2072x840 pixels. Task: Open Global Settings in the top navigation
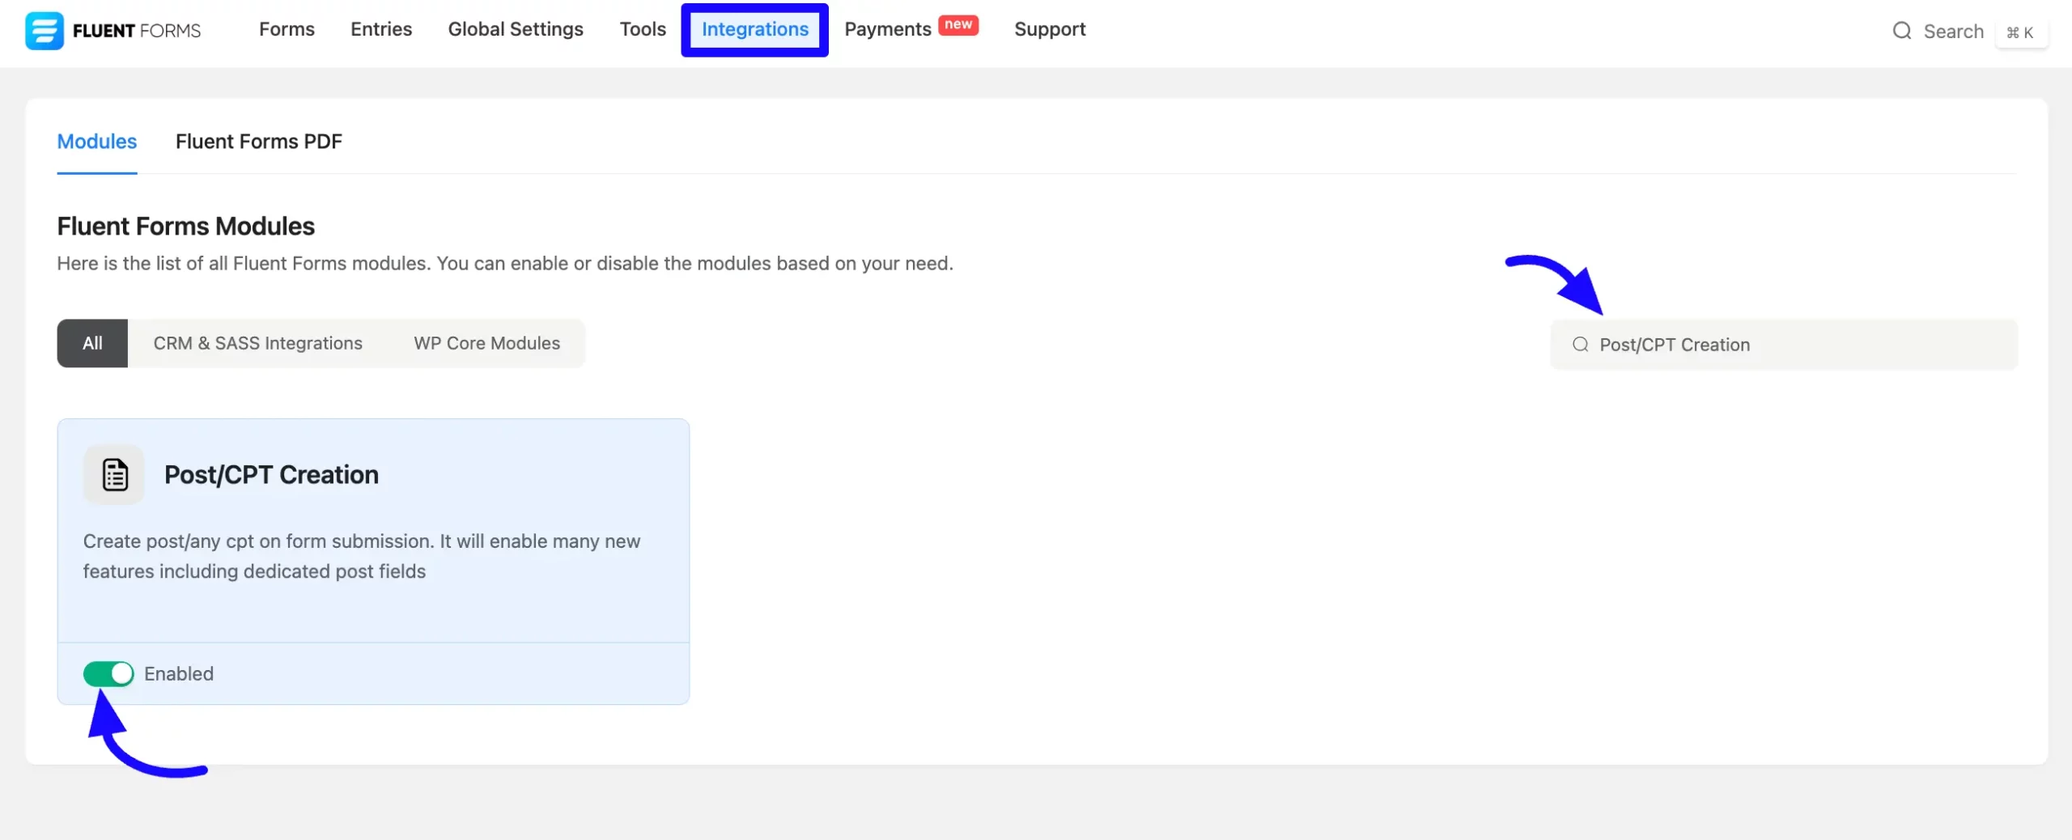(x=516, y=29)
